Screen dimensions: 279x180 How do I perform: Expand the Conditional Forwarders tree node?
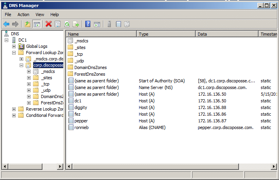tap(15, 115)
